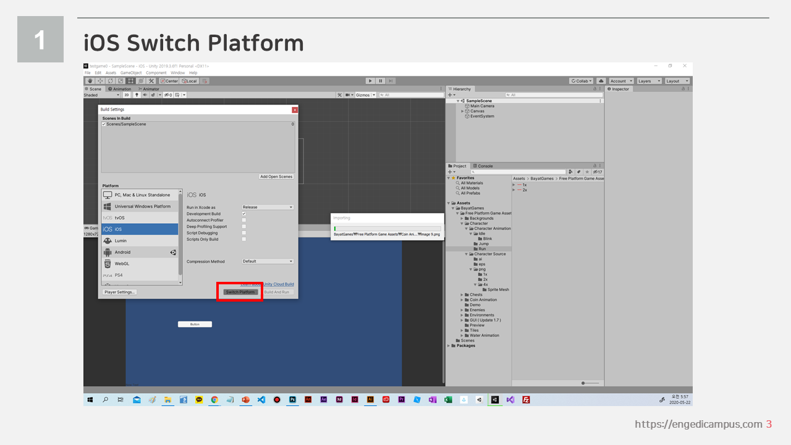Select the Rotate tool
The height and width of the screenshot is (445, 791).
[x=111, y=81]
